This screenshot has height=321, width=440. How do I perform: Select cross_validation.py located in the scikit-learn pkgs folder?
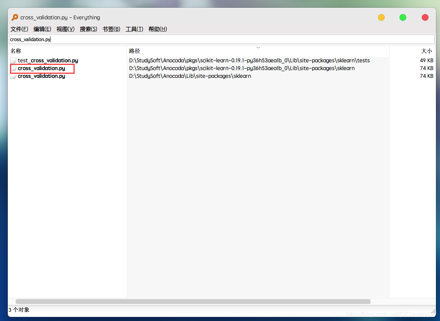tap(42, 68)
